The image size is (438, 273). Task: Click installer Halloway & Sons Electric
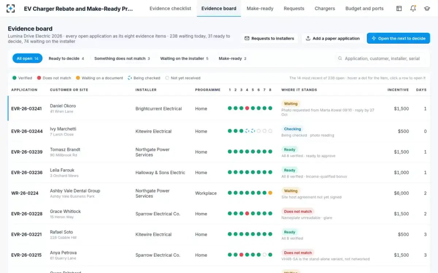point(160,173)
